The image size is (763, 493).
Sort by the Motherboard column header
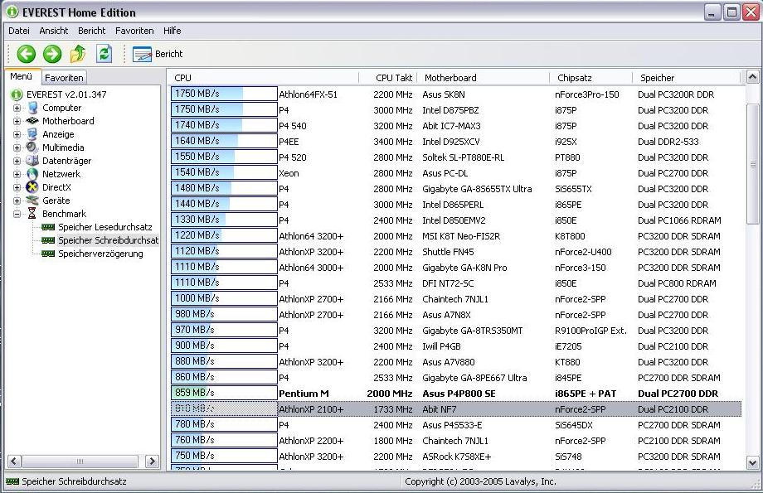484,78
